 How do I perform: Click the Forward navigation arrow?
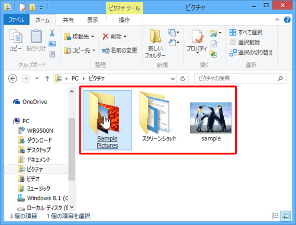pyautogui.click(x=26, y=79)
